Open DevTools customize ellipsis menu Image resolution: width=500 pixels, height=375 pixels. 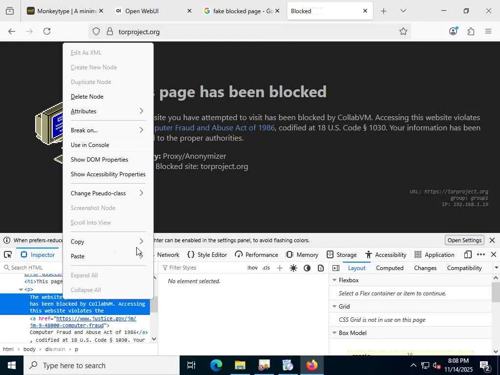click(x=481, y=254)
